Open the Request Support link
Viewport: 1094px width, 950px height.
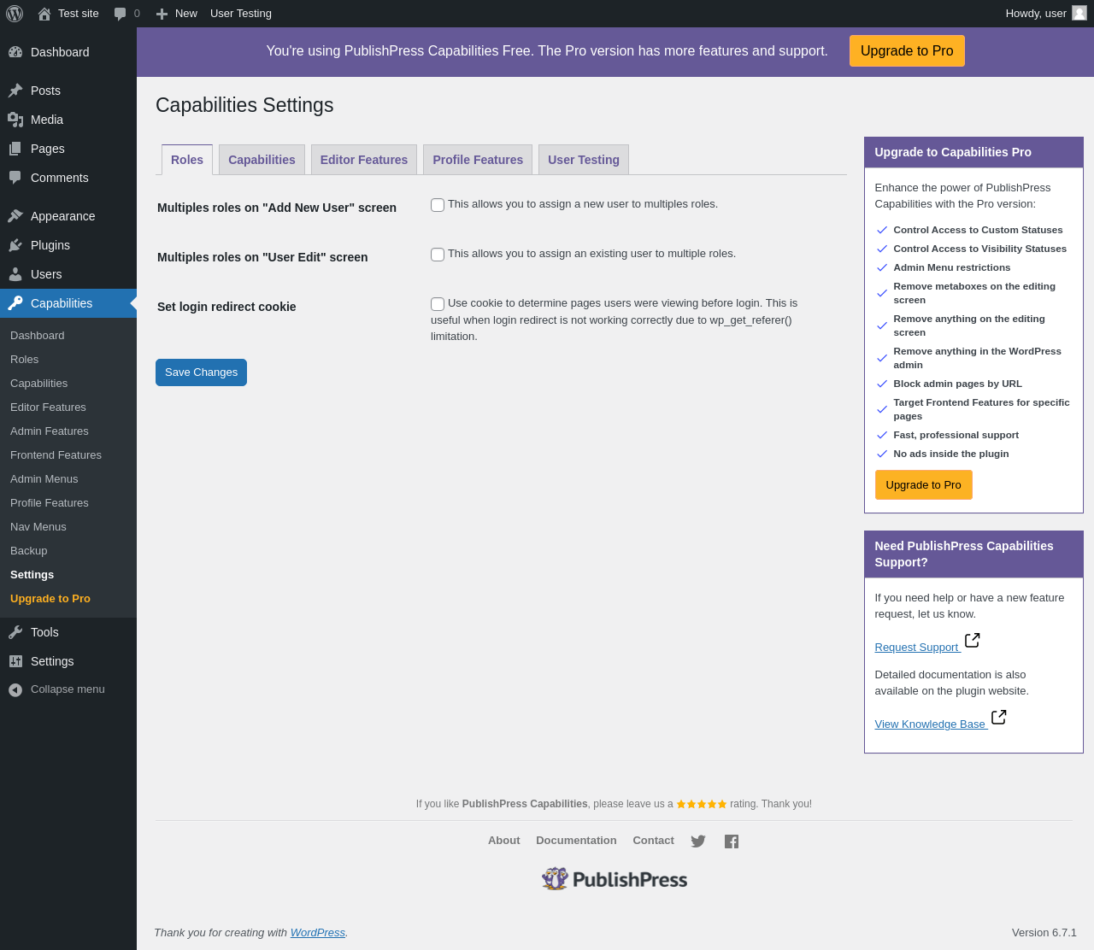916,648
